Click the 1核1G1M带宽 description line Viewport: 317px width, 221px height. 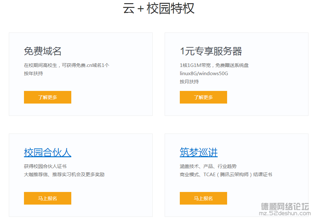tap(214, 65)
